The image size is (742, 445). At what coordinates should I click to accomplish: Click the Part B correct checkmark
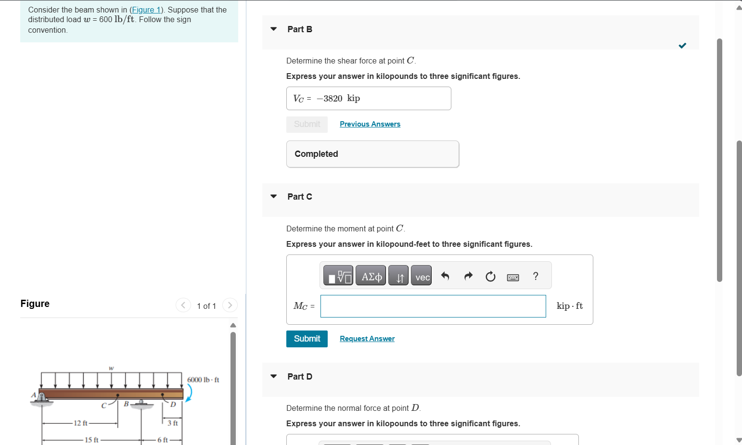coord(682,46)
